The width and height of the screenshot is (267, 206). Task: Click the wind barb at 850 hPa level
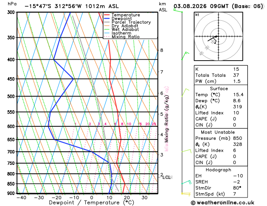[x=186, y=182]
